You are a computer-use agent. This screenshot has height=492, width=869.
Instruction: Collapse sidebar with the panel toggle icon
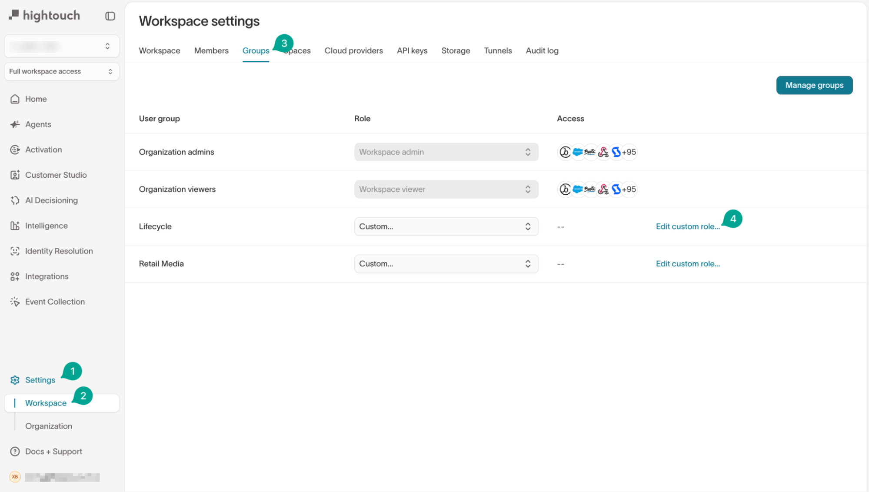point(110,16)
